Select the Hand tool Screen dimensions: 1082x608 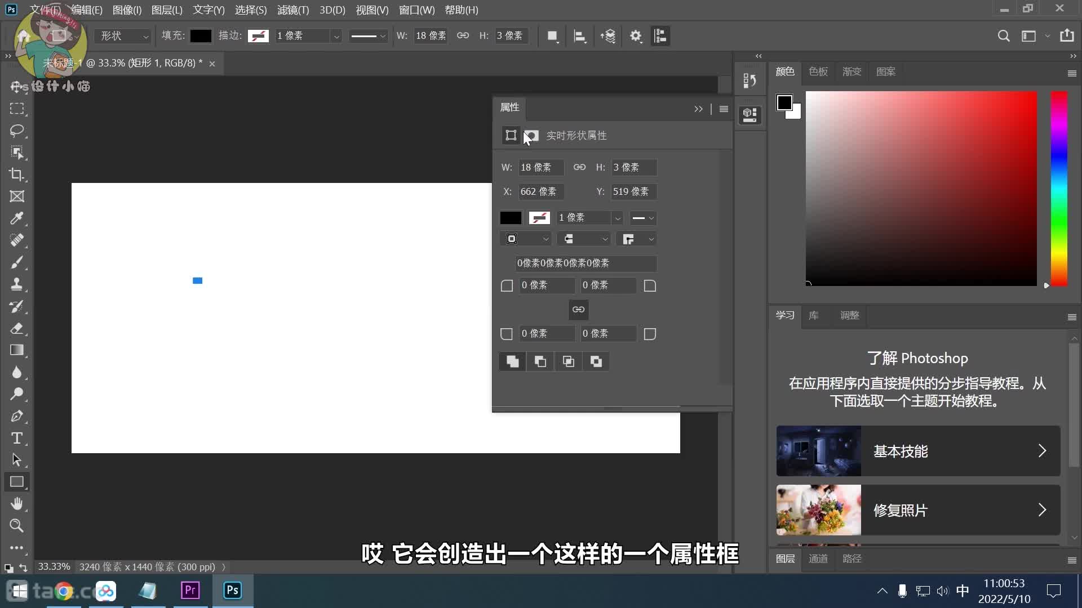point(17,504)
